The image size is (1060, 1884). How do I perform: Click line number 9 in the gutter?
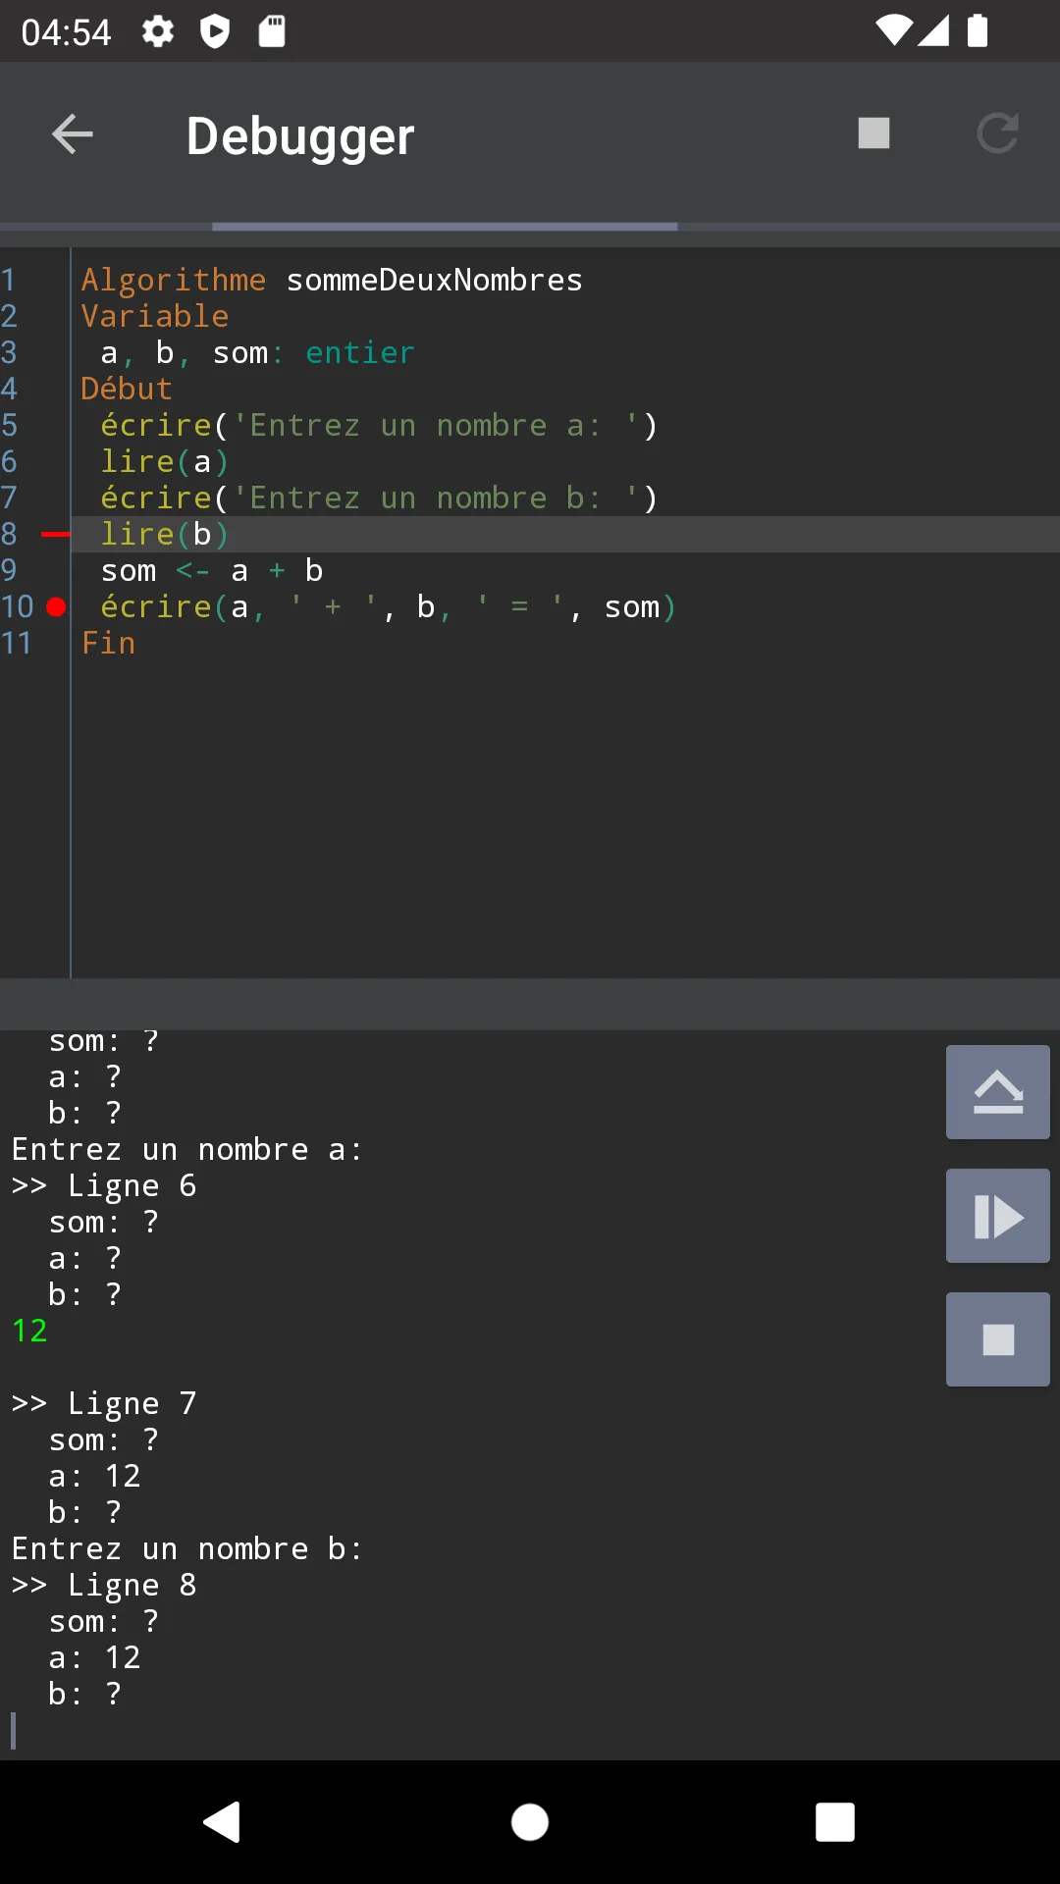click(10, 571)
